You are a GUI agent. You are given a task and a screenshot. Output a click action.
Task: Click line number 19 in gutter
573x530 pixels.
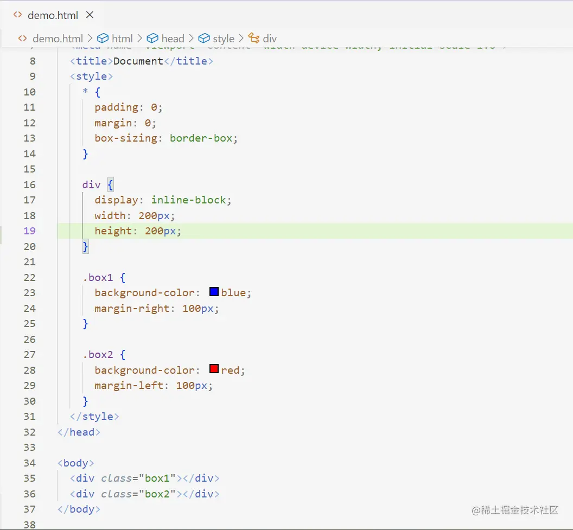pos(30,231)
